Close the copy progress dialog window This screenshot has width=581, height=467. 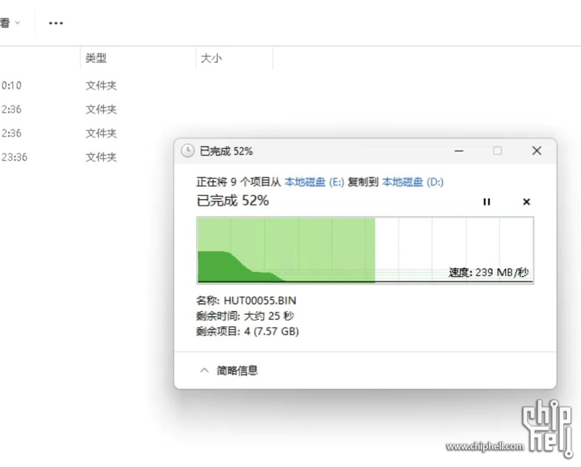[x=537, y=151]
